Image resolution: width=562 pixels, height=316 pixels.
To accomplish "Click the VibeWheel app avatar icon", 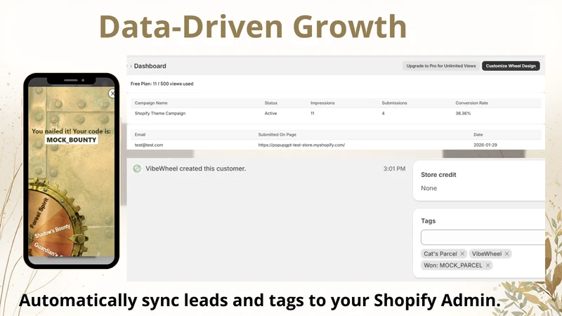I will point(137,169).
